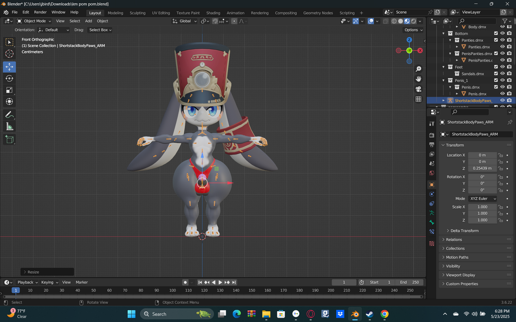Open the Object properties tab icon
Screen dimensions: 516x322
click(x=432, y=185)
